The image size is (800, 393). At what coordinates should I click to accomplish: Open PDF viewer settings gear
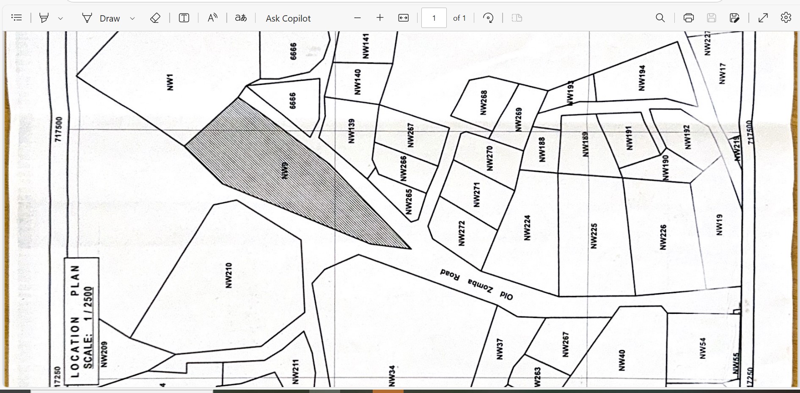(x=786, y=18)
